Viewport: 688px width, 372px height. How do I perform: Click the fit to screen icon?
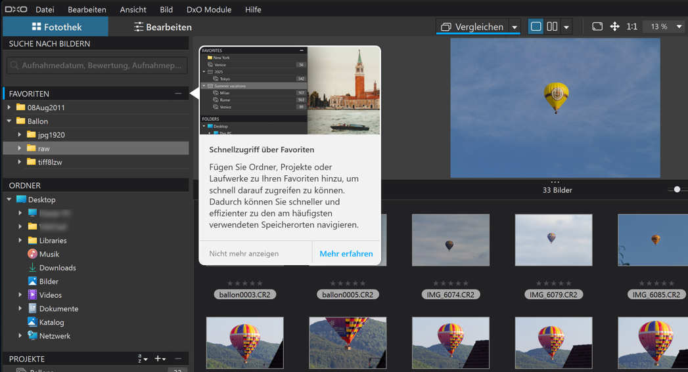point(597,27)
